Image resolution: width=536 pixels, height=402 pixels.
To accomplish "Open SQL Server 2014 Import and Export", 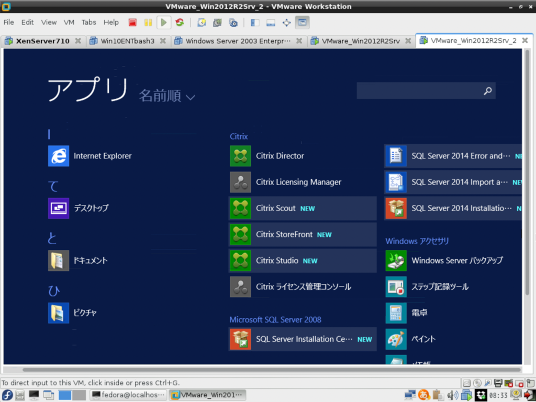I will [x=453, y=182].
